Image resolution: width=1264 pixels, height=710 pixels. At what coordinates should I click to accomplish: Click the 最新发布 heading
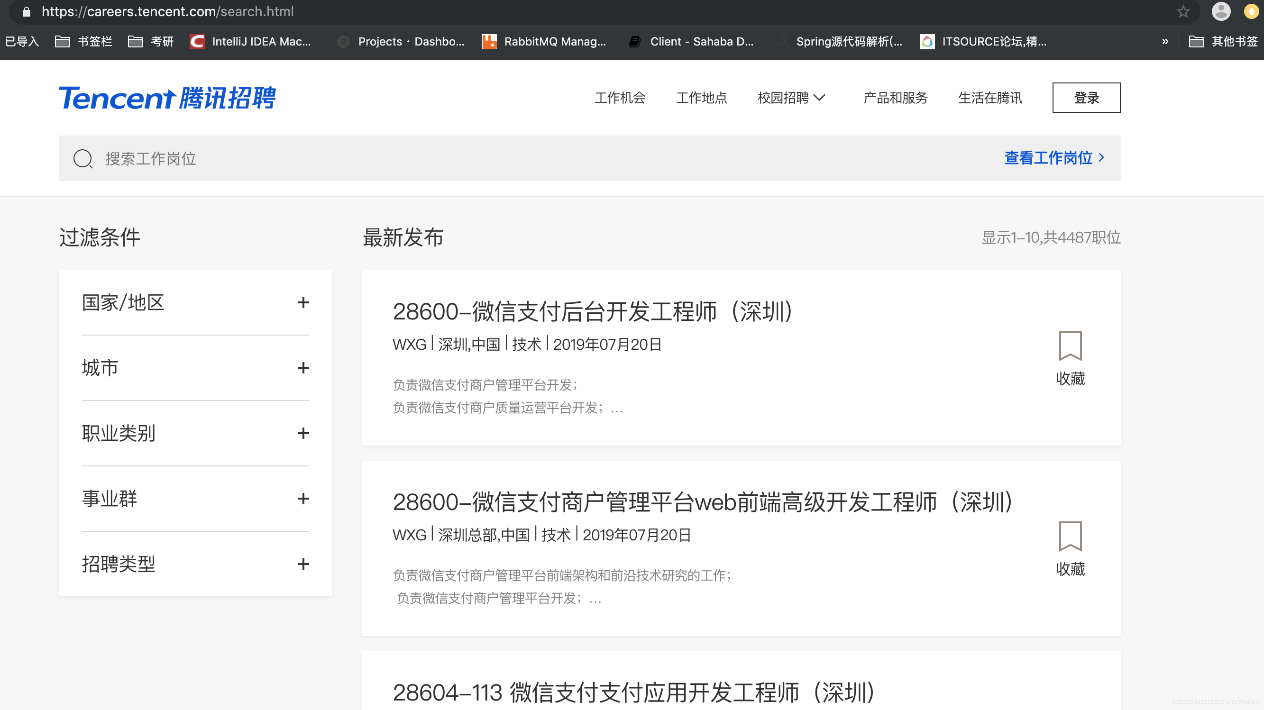click(403, 237)
